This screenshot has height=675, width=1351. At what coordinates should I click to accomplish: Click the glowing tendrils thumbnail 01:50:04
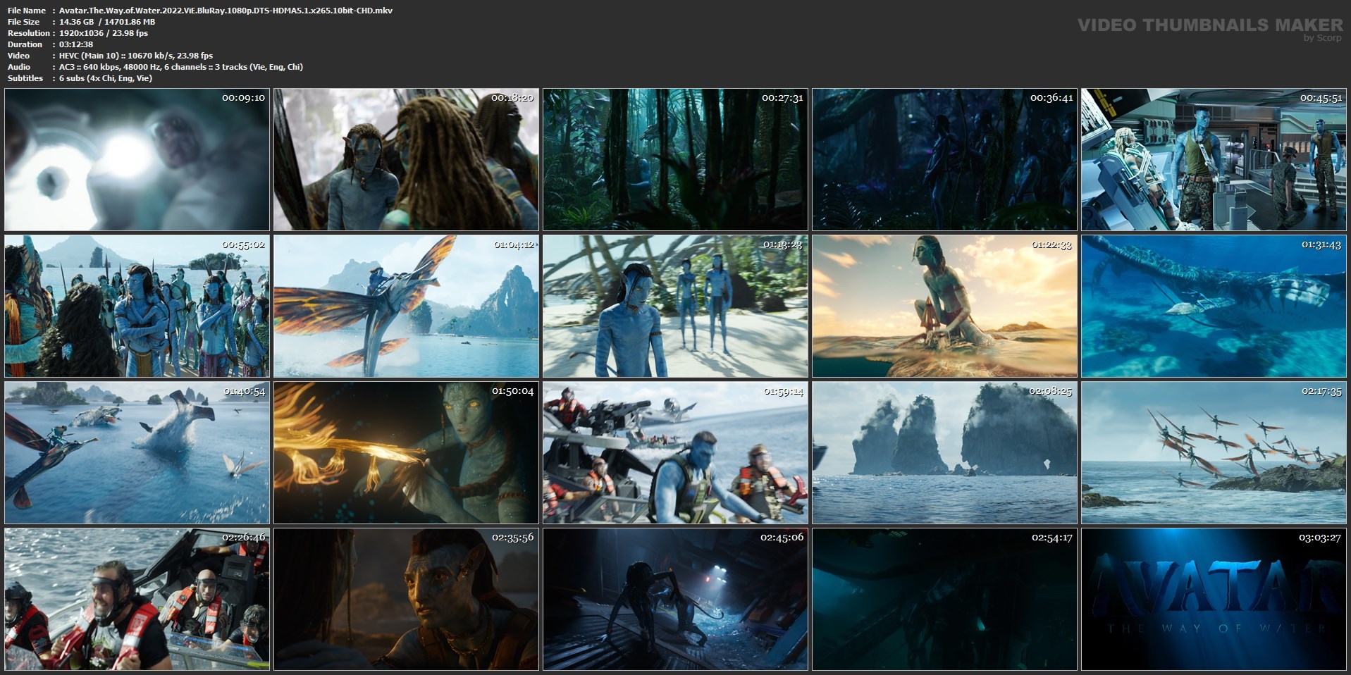406,453
